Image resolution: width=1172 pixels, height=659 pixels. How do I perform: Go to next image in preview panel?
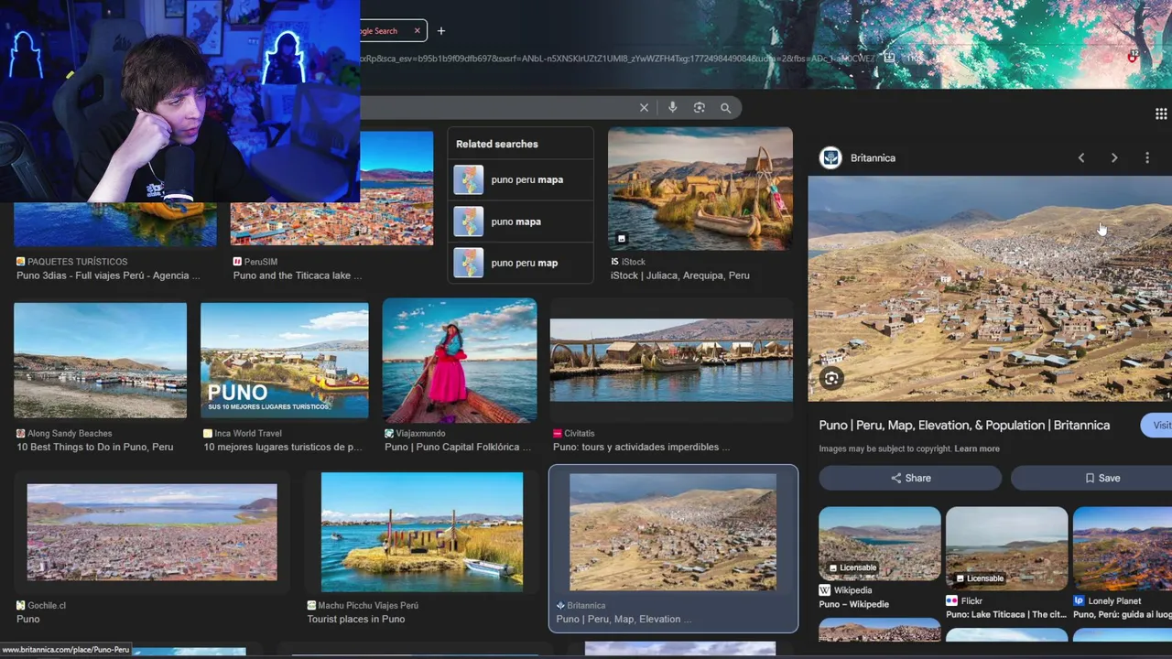1114,158
